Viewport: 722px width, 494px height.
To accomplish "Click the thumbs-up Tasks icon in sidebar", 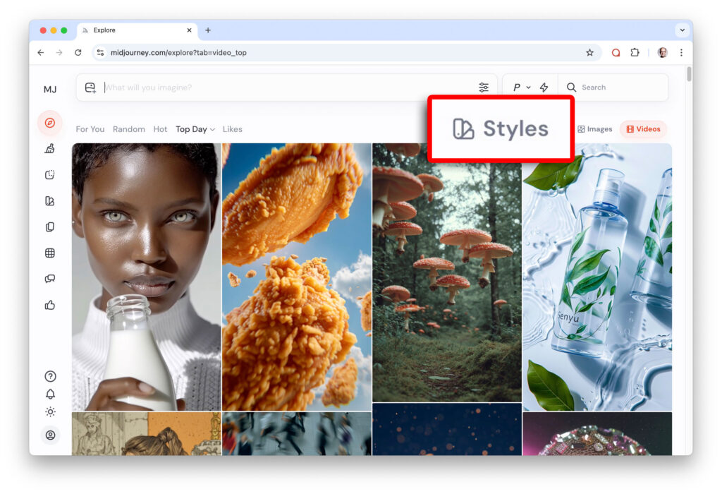I will click(x=49, y=306).
